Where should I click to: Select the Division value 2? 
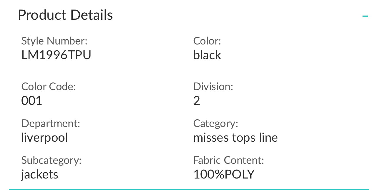point(197,101)
